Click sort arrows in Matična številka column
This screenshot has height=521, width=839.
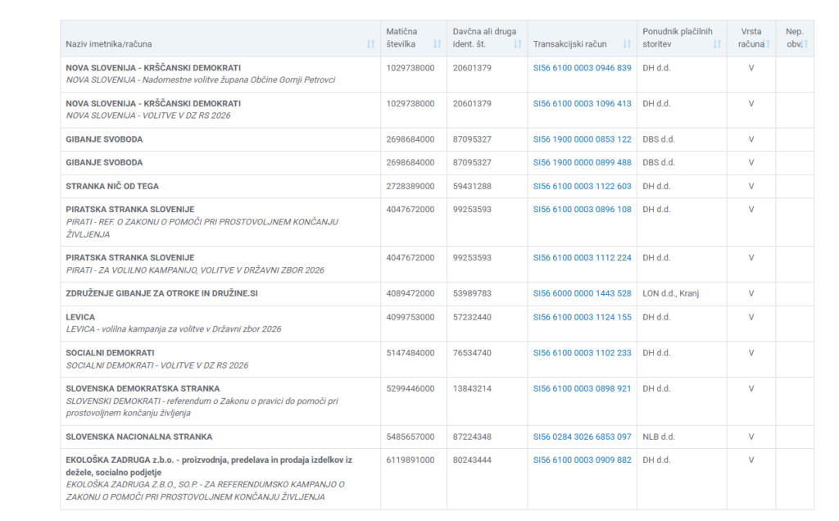point(437,44)
